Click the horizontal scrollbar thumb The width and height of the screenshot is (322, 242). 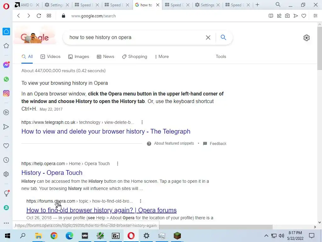pyautogui.click(x=216, y=227)
